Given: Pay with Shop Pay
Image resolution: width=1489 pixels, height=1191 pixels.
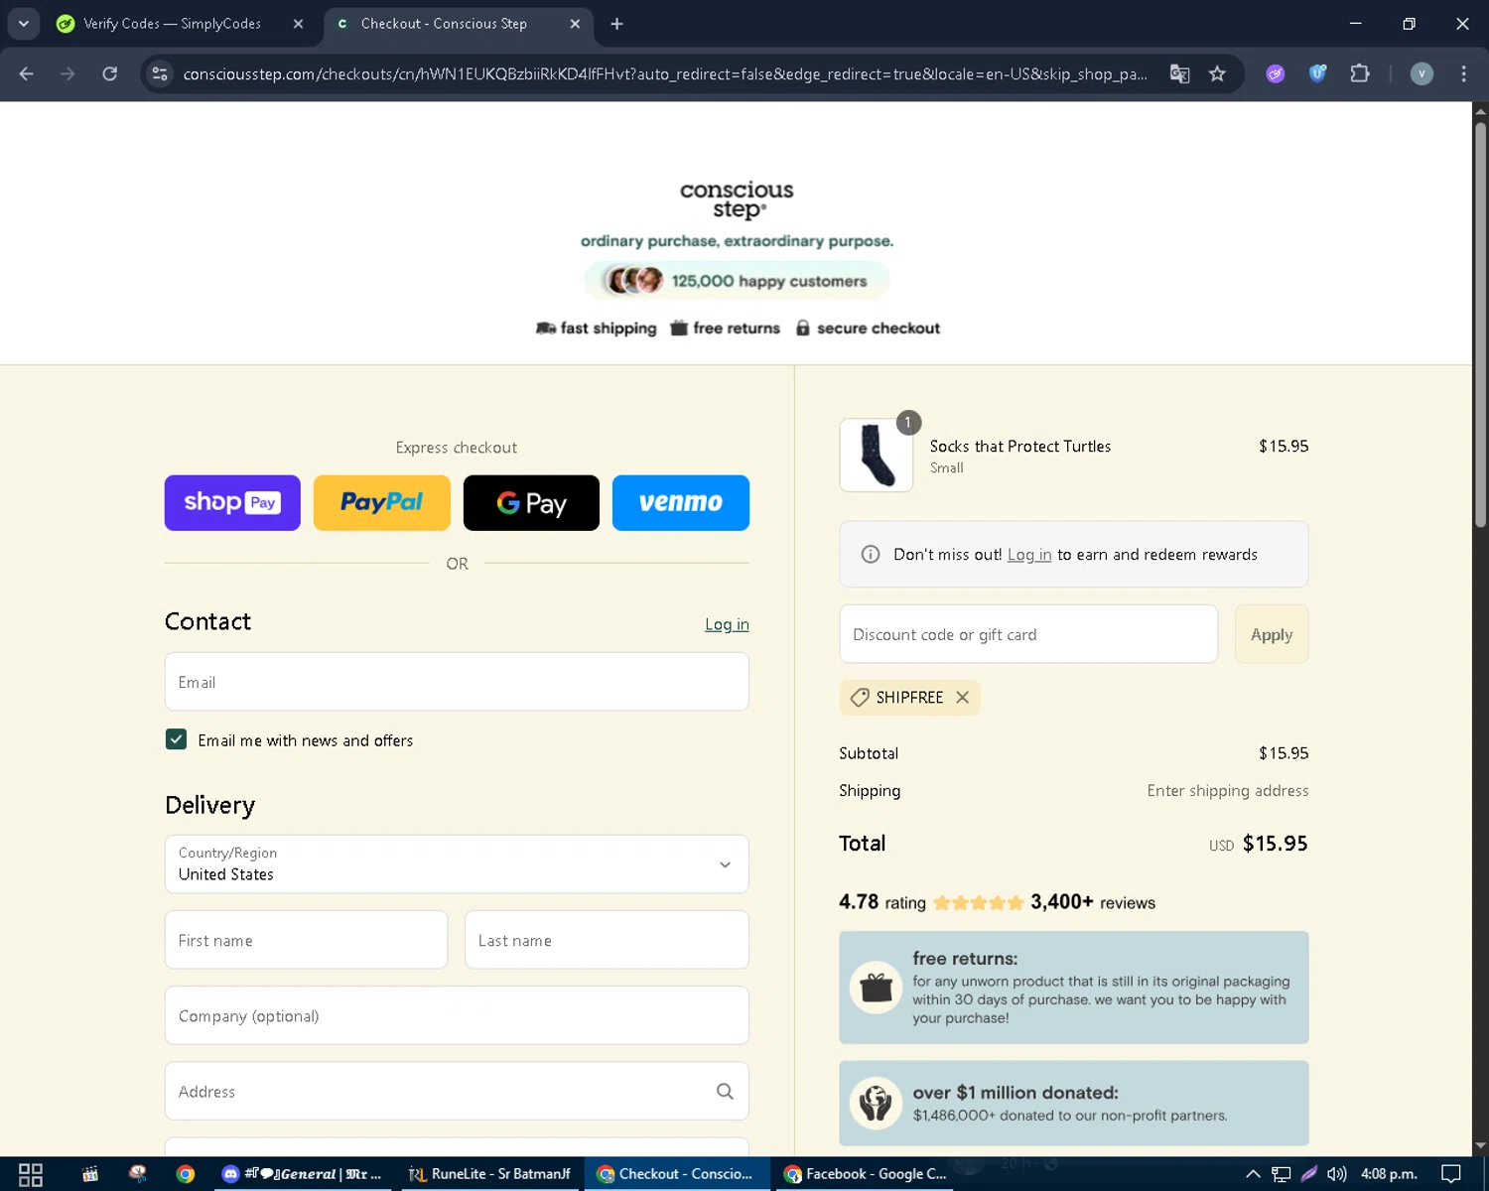Looking at the screenshot, I should pyautogui.click(x=232, y=503).
